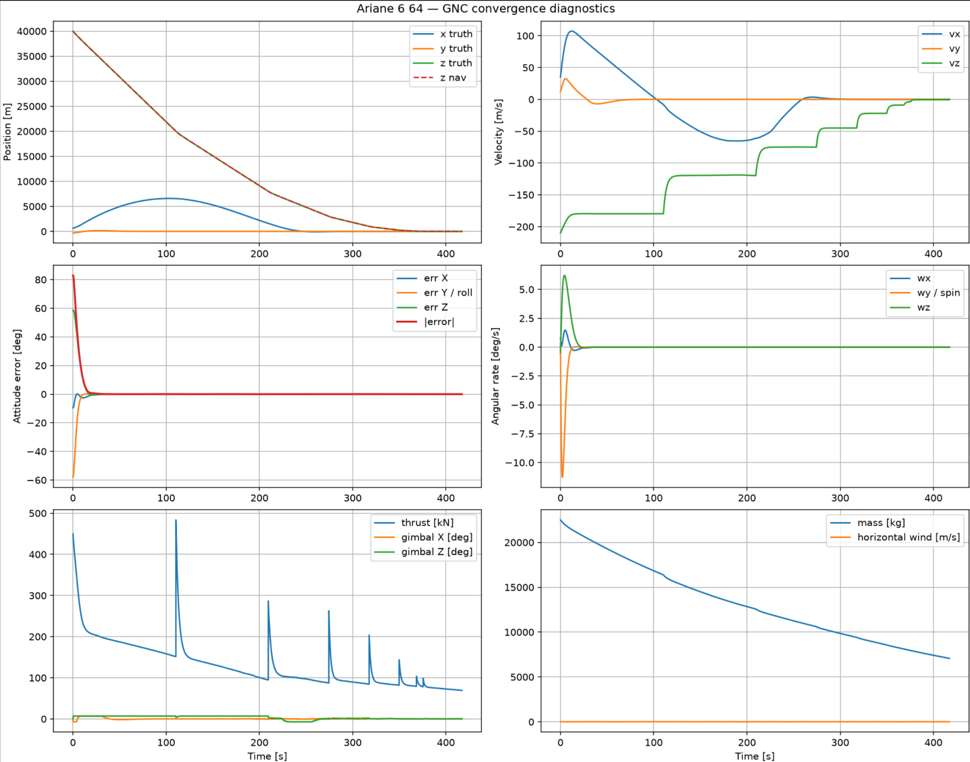
Task: Click the '−60' tick on the attitude error axis
Action: (x=36, y=481)
